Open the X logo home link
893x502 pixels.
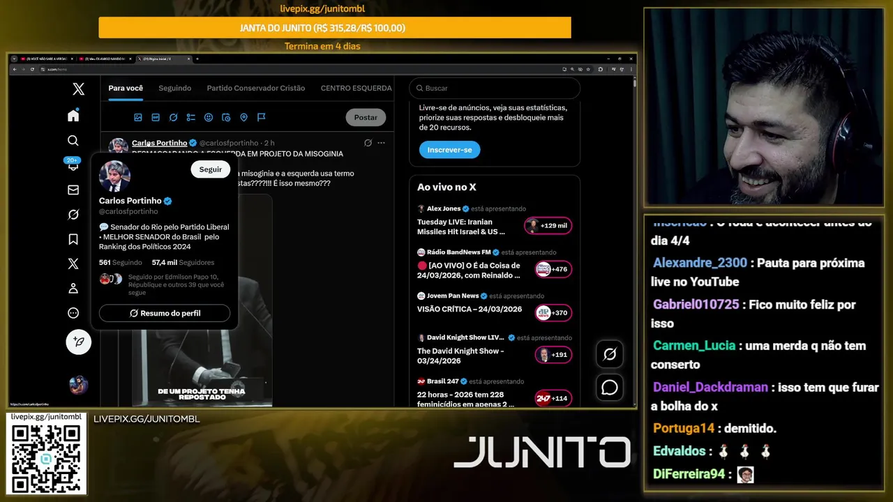[x=78, y=89]
